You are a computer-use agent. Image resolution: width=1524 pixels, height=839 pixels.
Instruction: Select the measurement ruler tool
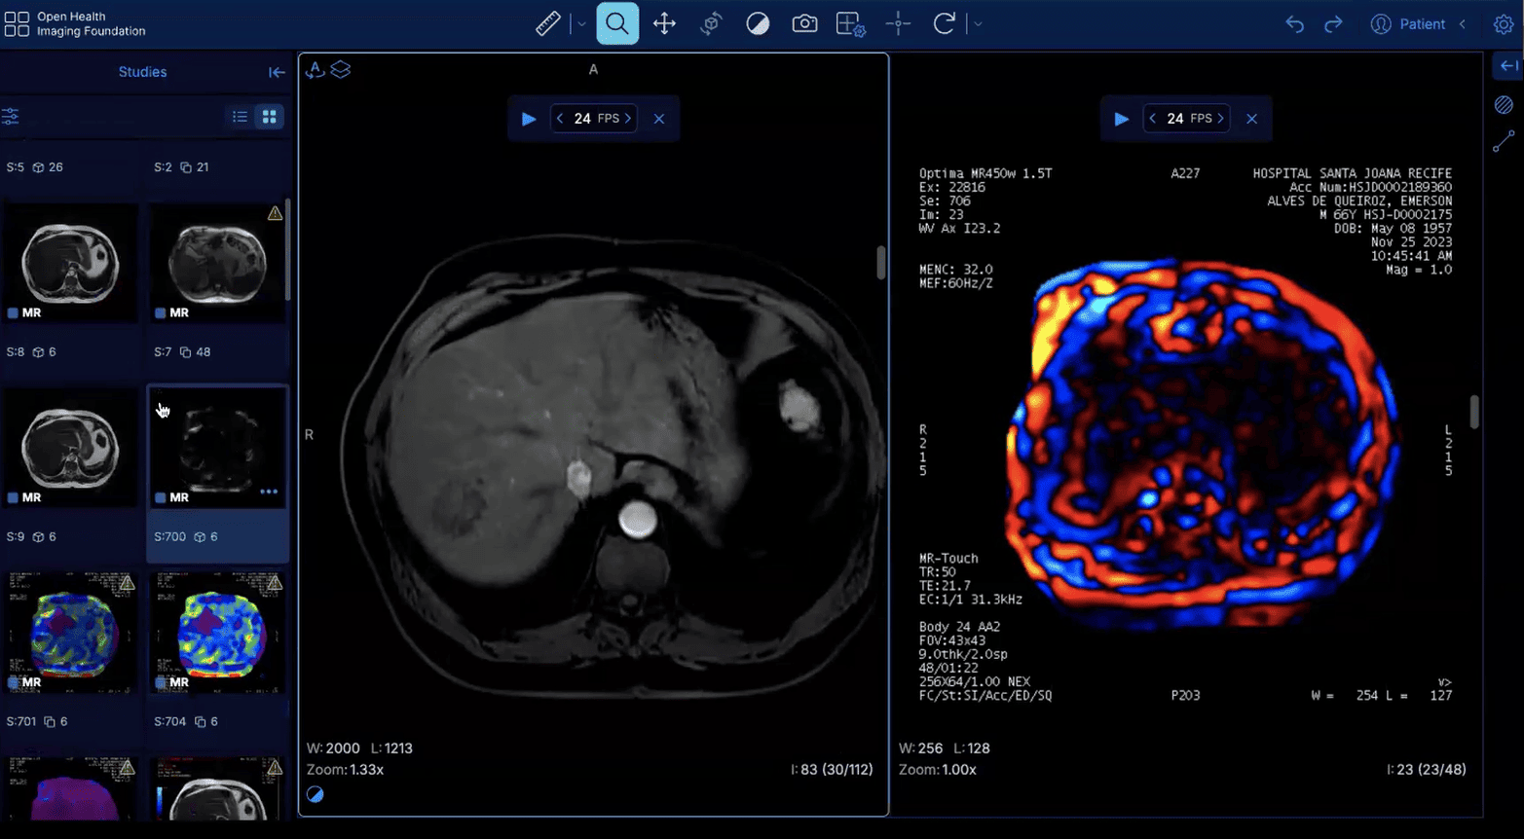pos(547,23)
